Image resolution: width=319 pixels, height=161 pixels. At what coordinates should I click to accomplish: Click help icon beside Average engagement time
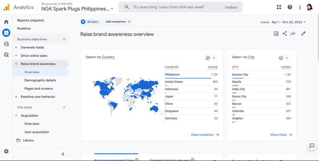tap(137, 160)
